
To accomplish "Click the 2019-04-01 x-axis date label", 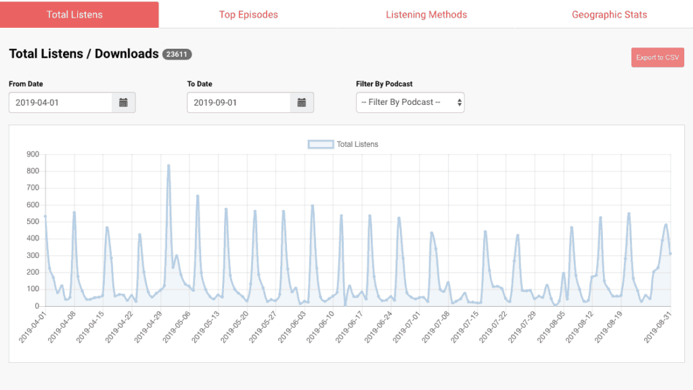I will (32, 328).
